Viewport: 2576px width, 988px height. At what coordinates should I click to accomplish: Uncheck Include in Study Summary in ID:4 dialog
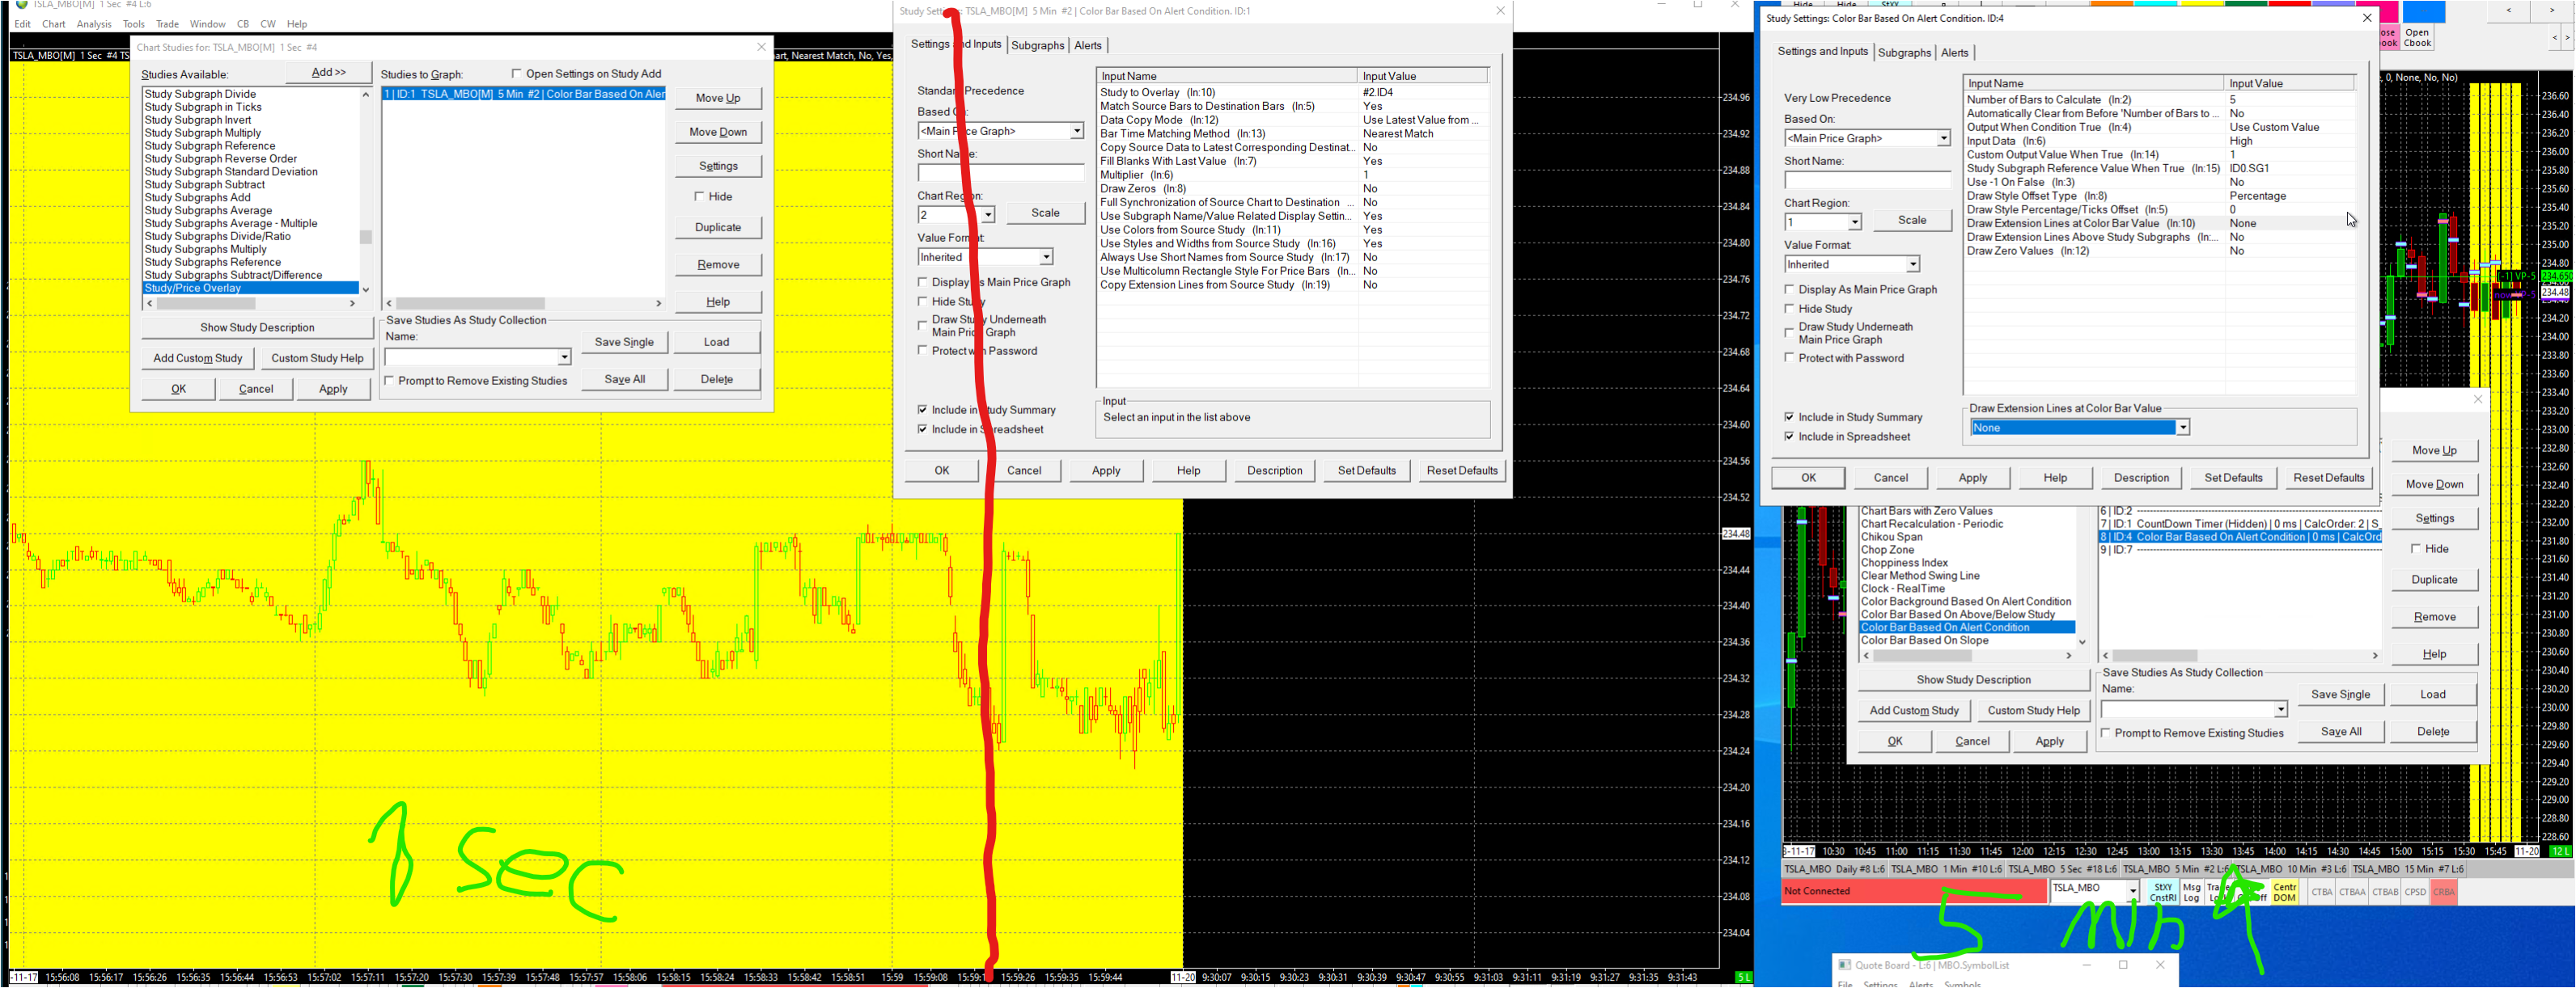1789,417
